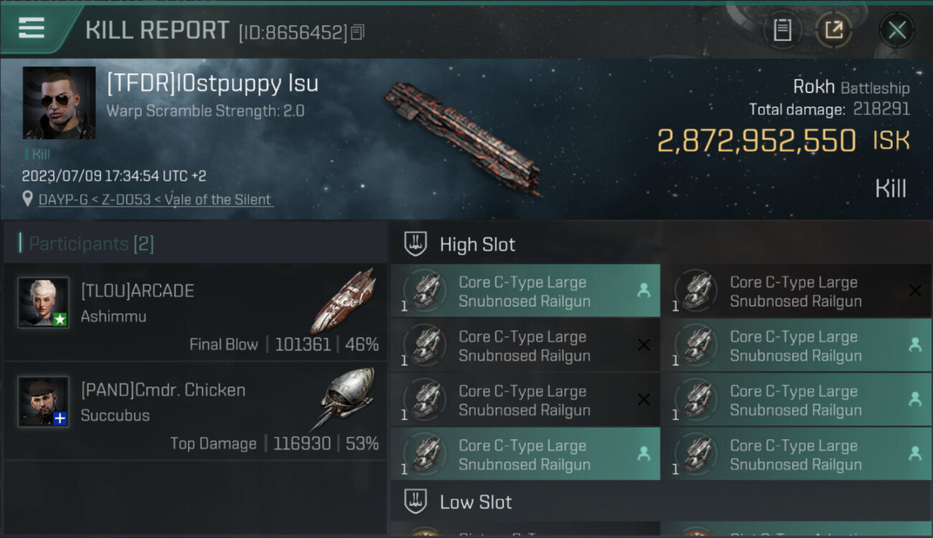Share the kill report externally

[833, 30]
